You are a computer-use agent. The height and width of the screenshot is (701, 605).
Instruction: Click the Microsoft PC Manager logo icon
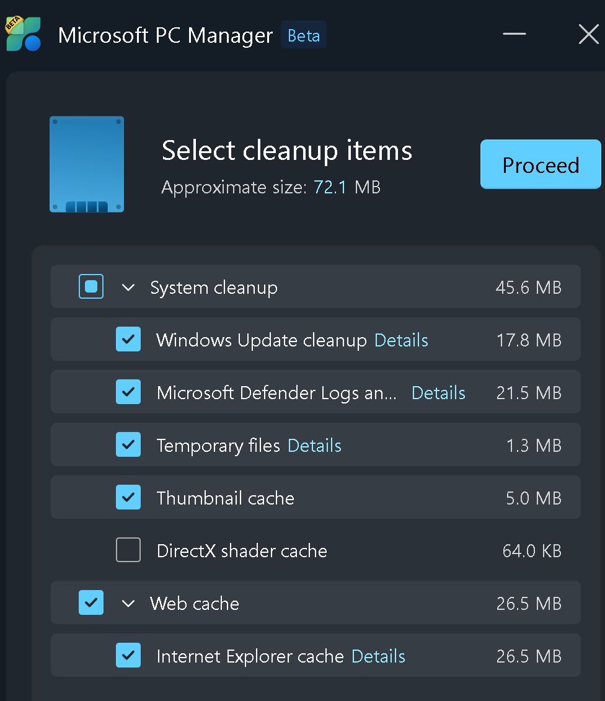(24, 33)
